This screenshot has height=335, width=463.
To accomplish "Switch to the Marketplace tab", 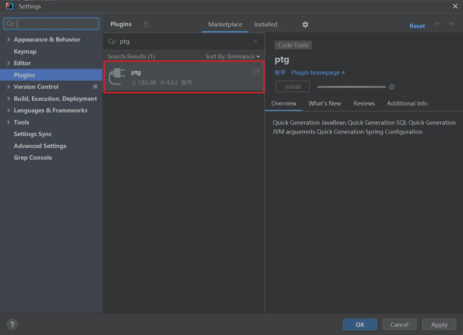I will [225, 24].
